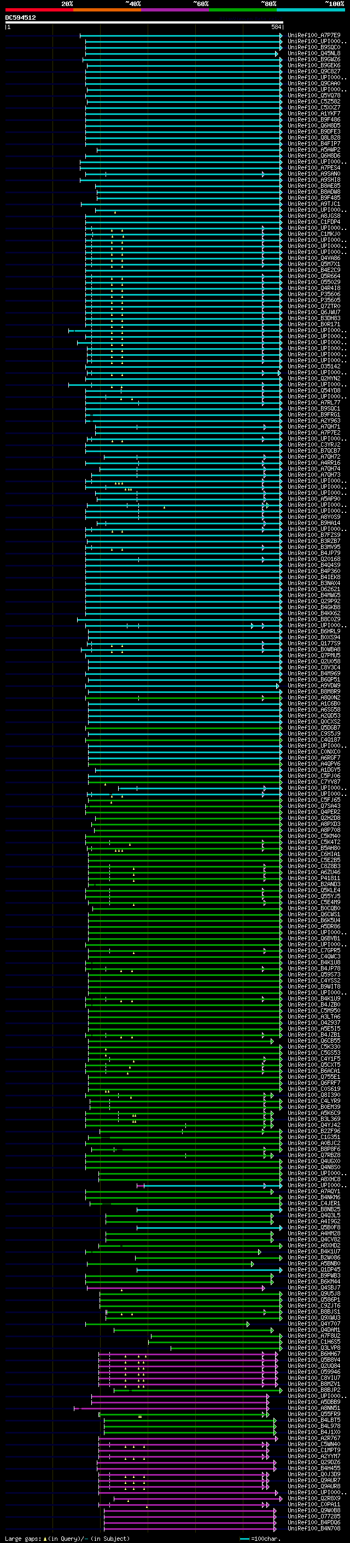Select the UniRef100_C7GPR5 label

(x=314, y=951)
